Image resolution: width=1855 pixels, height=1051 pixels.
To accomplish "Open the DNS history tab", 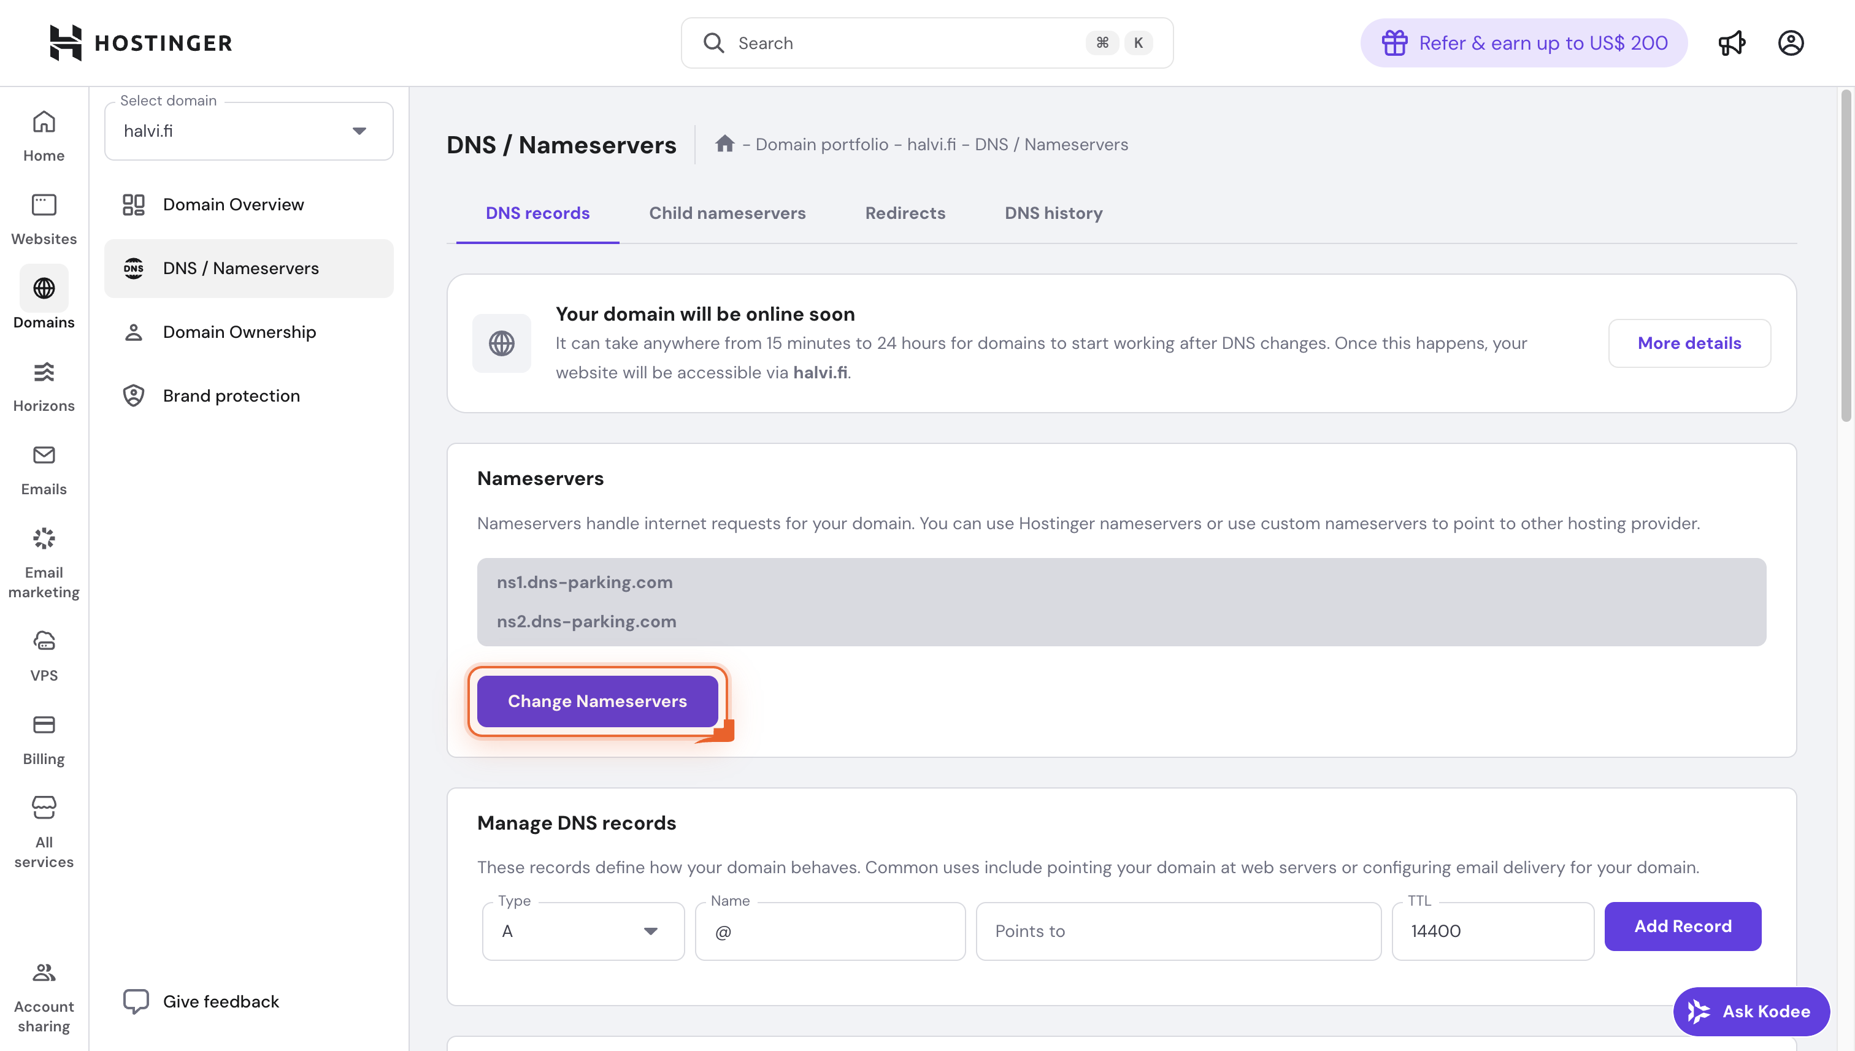I will (1053, 213).
